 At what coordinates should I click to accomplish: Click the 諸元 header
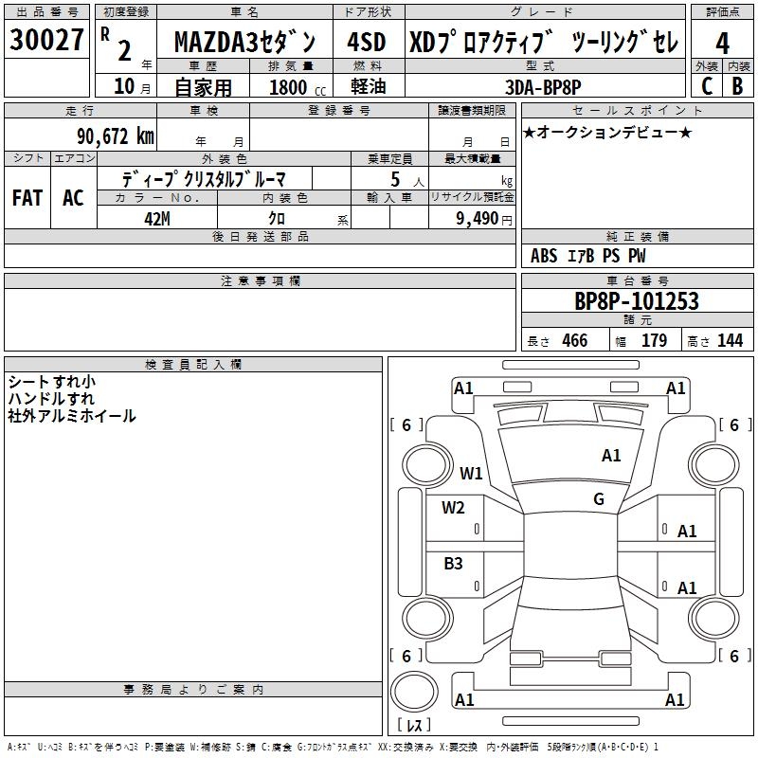[x=637, y=319]
